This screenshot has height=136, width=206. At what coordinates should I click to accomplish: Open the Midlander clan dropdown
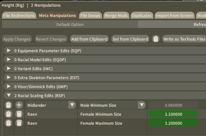[51, 105]
